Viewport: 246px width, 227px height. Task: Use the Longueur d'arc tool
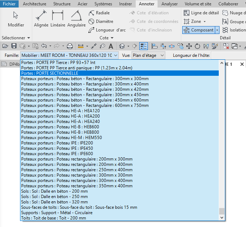[92, 30]
